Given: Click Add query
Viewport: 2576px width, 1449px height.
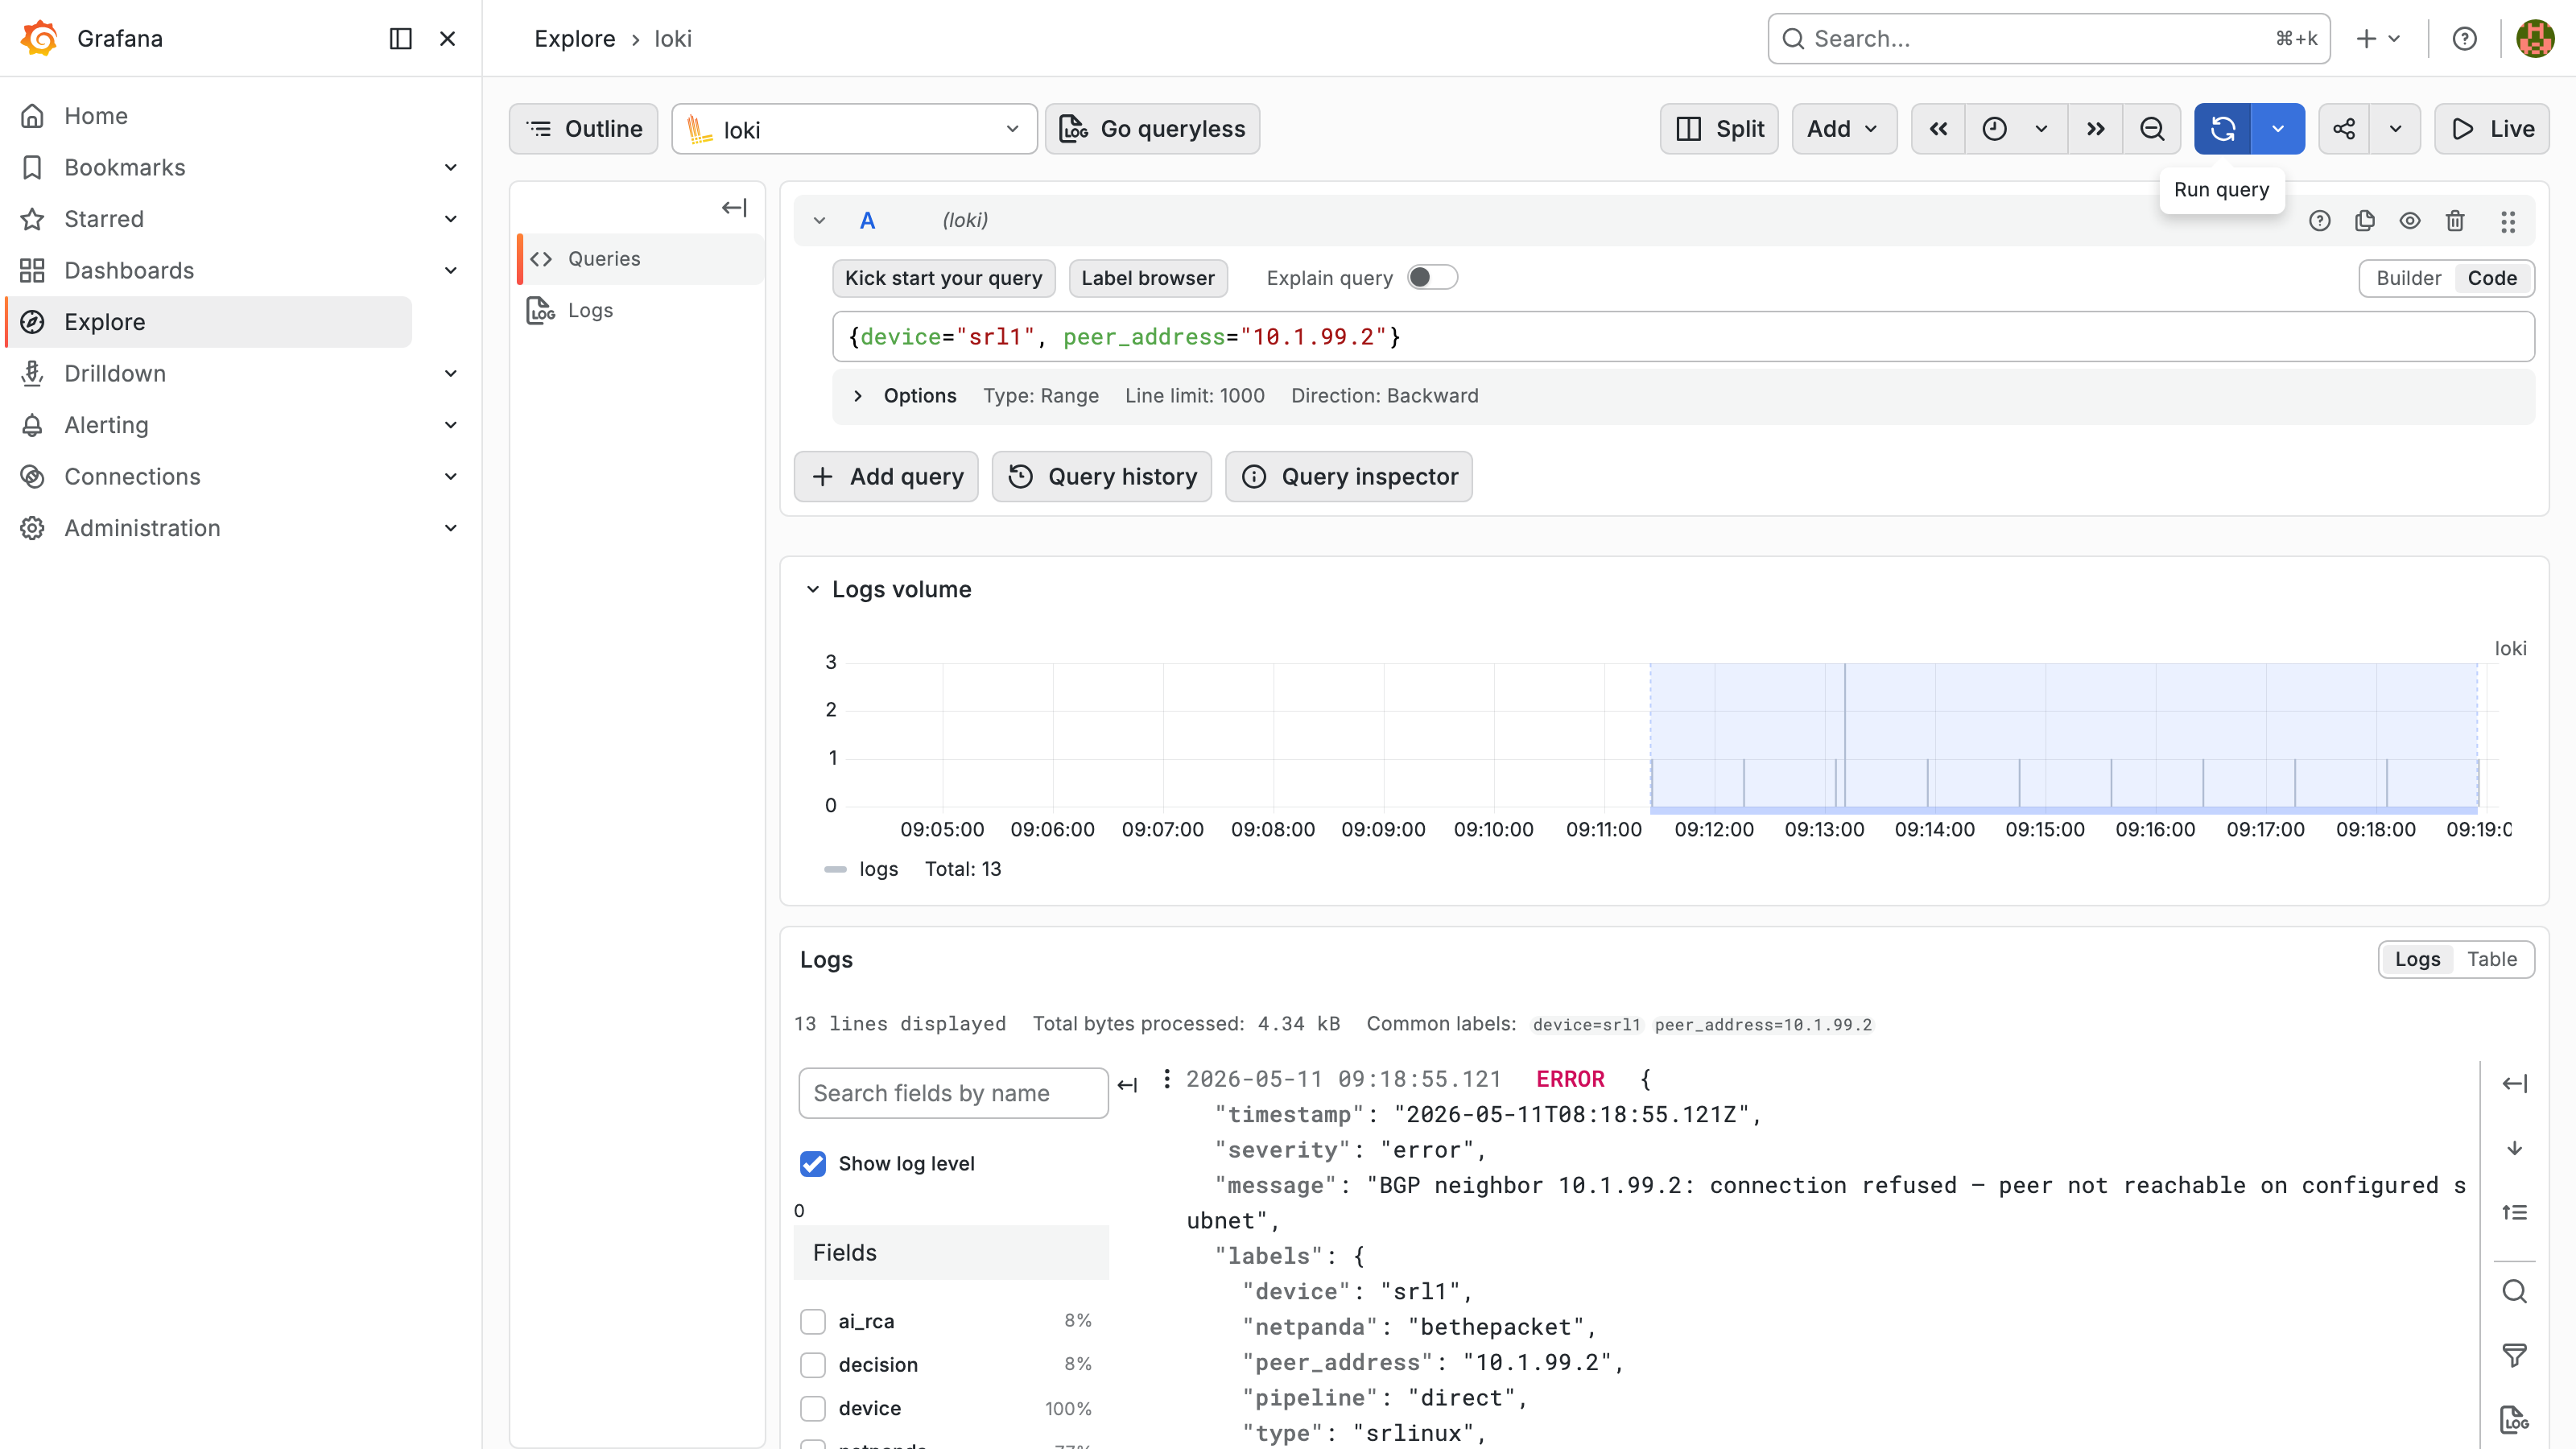Looking at the screenshot, I should coord(886,477).
